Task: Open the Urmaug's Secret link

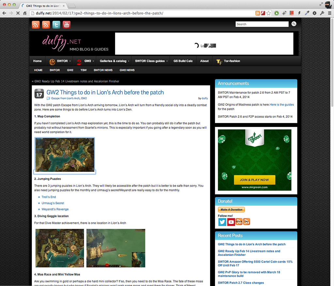Action: click(x=53, y=203)
